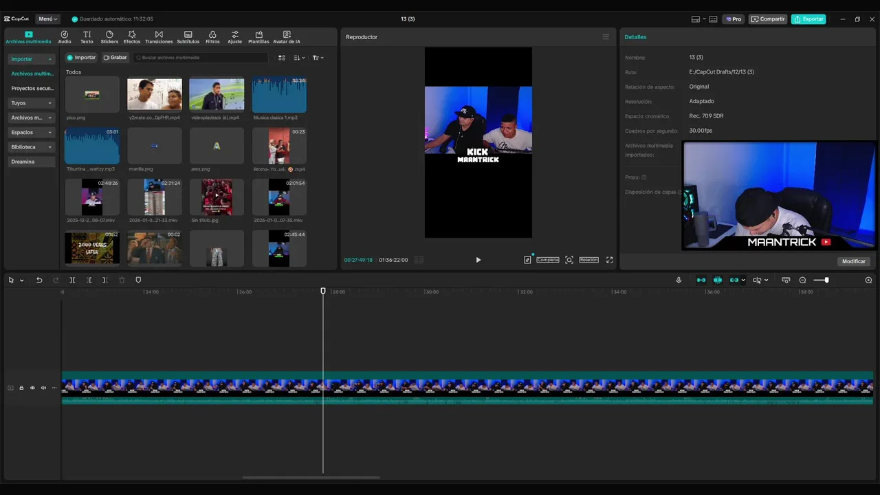Image resolution: width=880 pixels, height=495 pixels.
Task: Click the Pro badge button
Action: click(x=734, y=19)
